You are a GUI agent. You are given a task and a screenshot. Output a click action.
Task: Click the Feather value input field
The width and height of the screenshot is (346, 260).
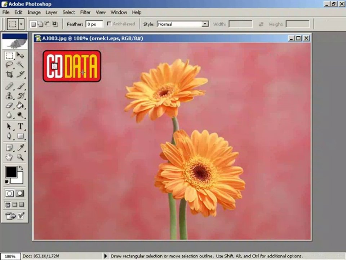point(94,24)
